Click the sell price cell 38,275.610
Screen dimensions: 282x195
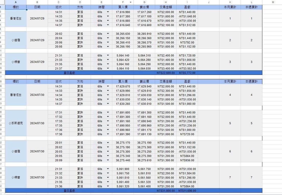click(144, 160)
